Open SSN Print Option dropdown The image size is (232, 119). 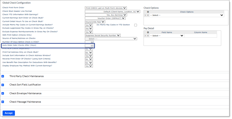click(103, 35)
